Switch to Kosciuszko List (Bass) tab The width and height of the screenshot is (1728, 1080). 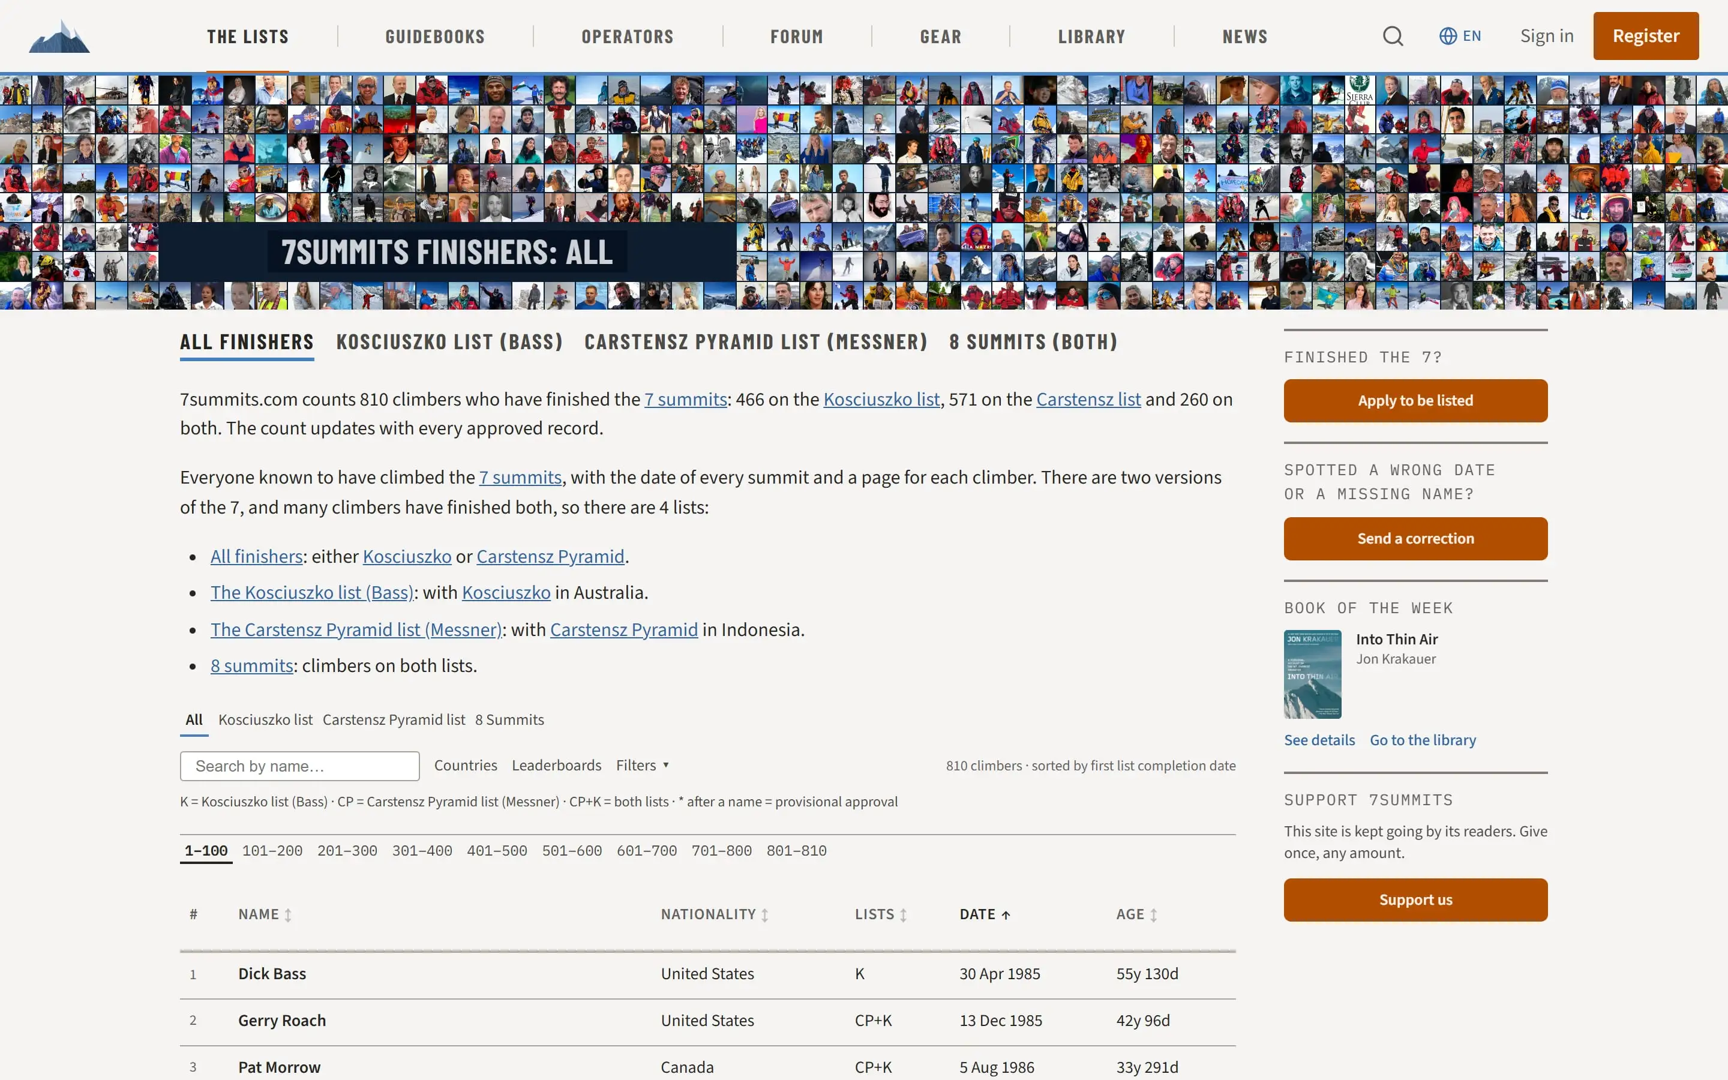(450, 342)
